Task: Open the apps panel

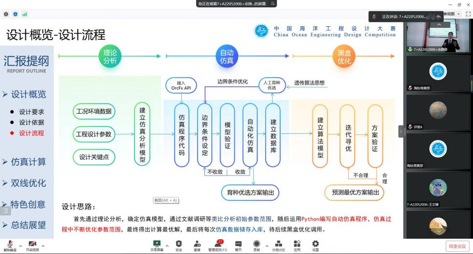Action: 297,244
